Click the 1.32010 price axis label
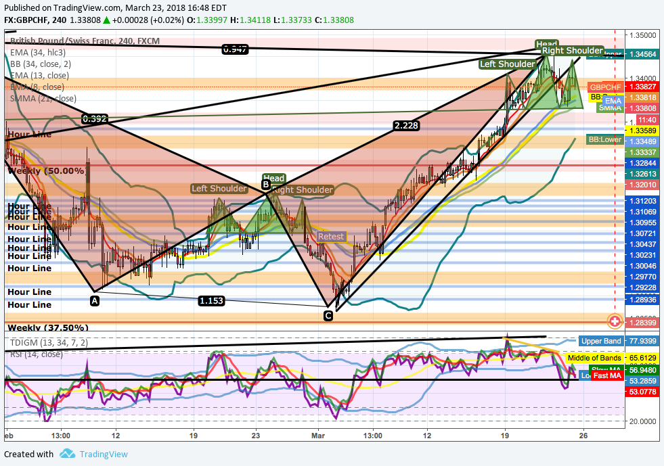The image size is (664, 466). coord(642,185)
